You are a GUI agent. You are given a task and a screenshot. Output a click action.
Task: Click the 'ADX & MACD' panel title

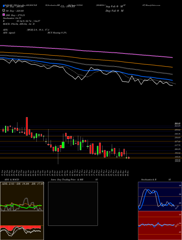click(x=12, y=180)
